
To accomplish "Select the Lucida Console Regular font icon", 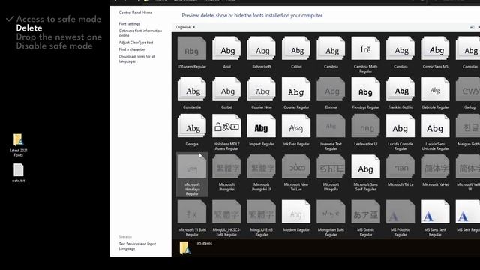I will tap(400, 126).
